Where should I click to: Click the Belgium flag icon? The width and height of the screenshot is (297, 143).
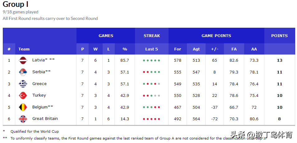point(23,107)
